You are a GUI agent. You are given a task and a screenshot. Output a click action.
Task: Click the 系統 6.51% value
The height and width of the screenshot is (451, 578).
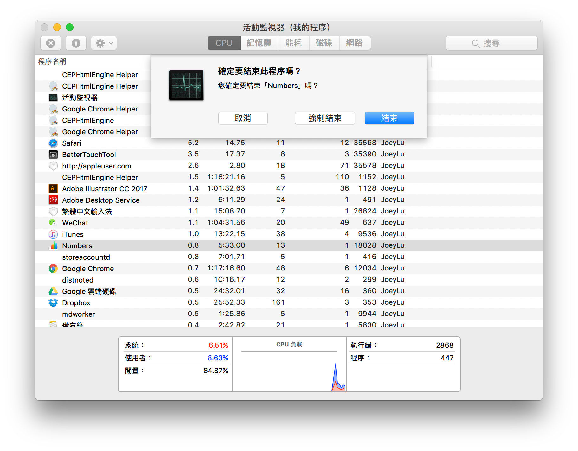coord(218,345)
